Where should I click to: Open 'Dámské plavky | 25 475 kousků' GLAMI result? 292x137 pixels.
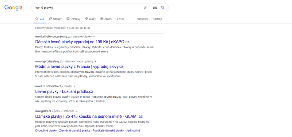click(x=89, y=116)
